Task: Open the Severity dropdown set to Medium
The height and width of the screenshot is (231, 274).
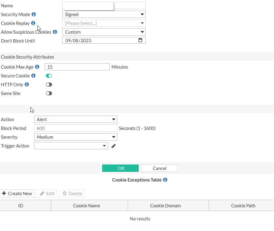Action: (76, 137)
